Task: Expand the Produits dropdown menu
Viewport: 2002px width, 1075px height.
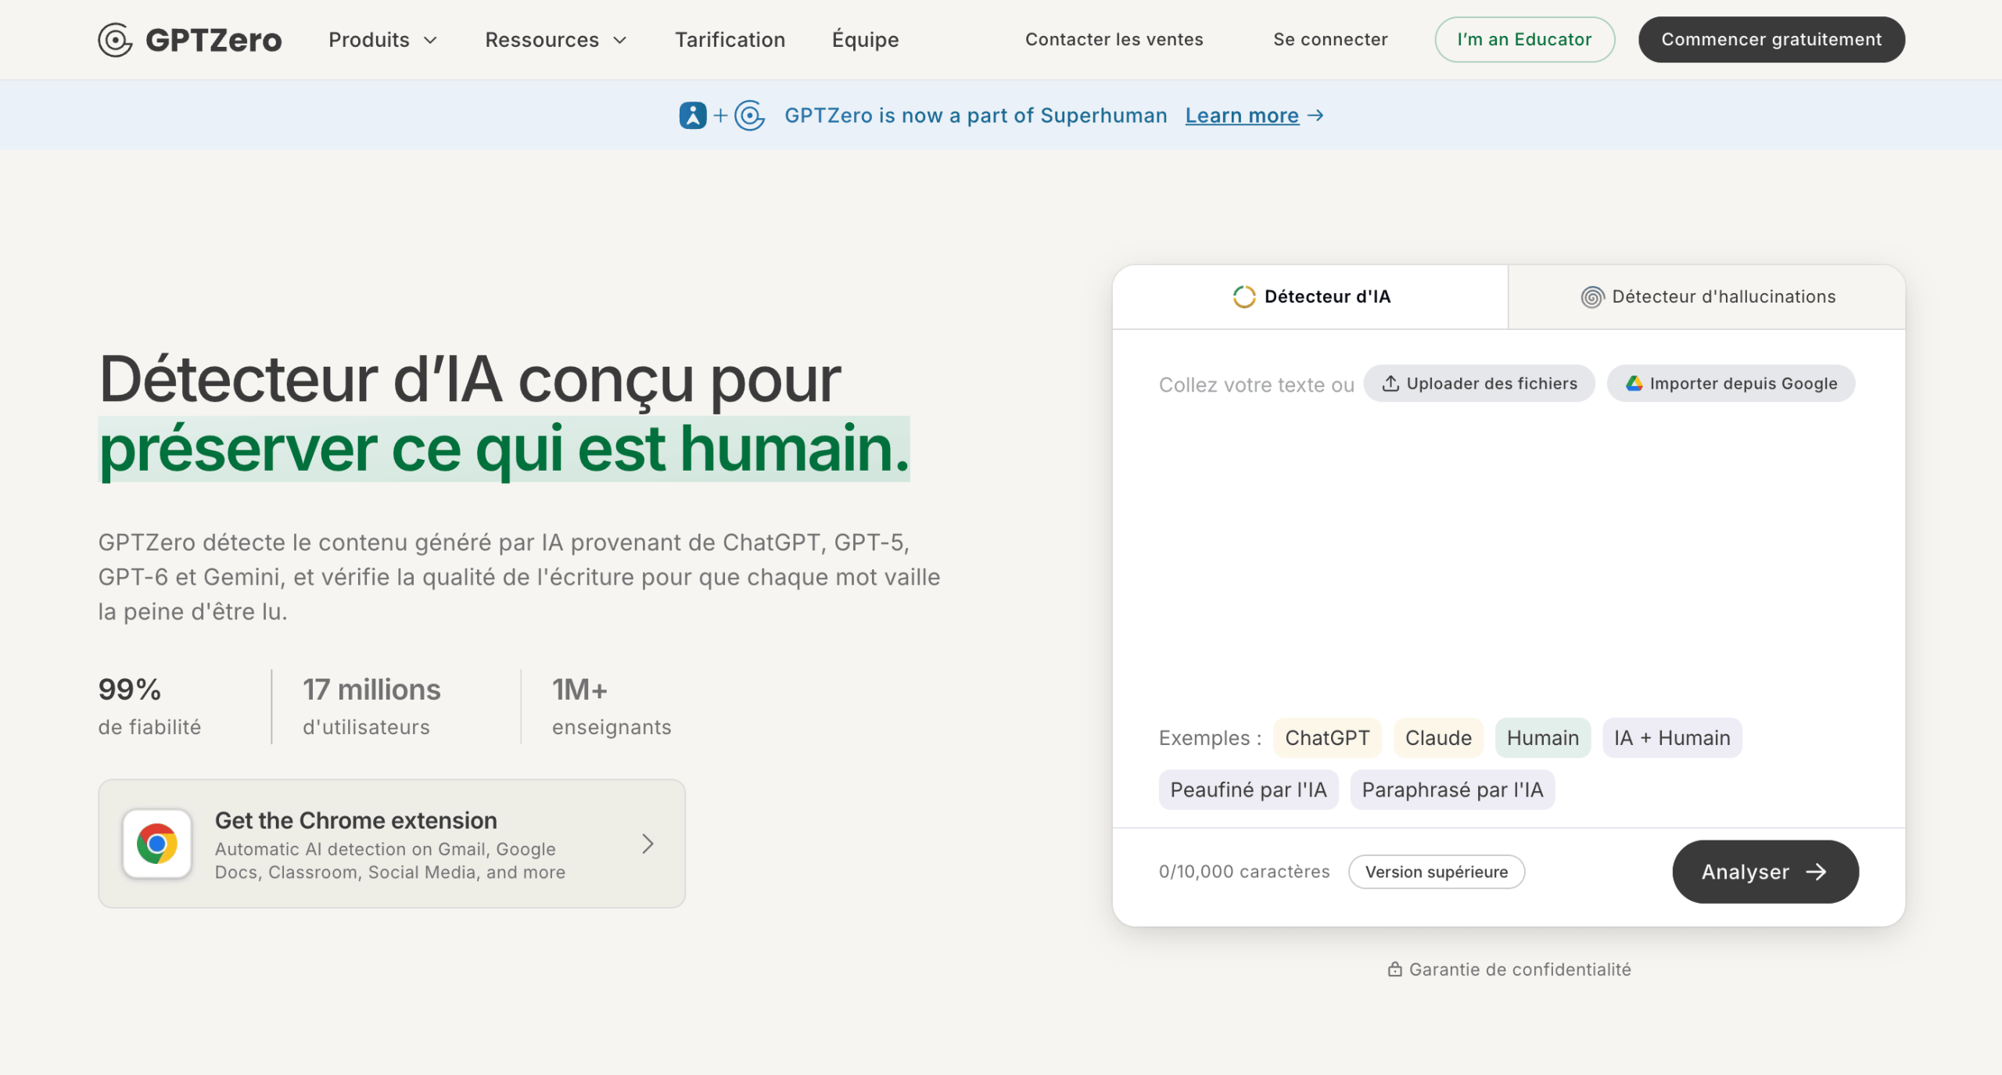Action: pos(382,40)
